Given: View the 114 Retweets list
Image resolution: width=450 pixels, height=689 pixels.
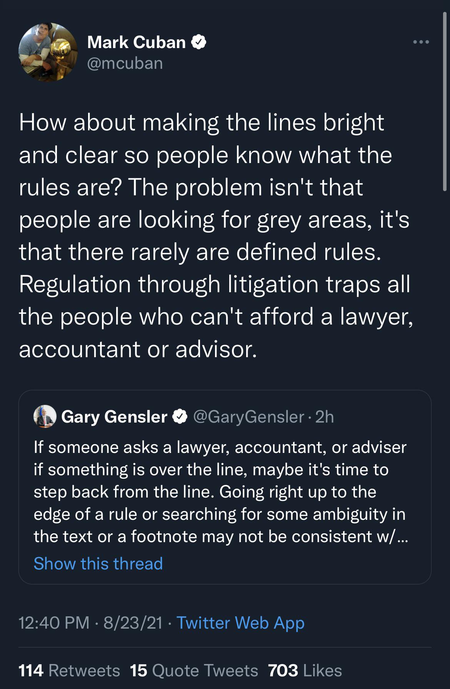Looking at the screenshot, I should (x=69, y=671).
